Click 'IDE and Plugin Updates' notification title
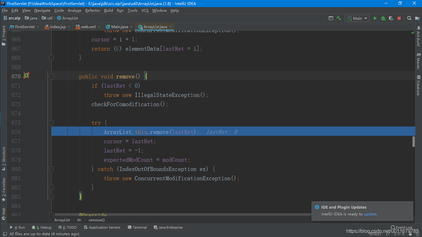The image size is (422, 237). point(344,207)
